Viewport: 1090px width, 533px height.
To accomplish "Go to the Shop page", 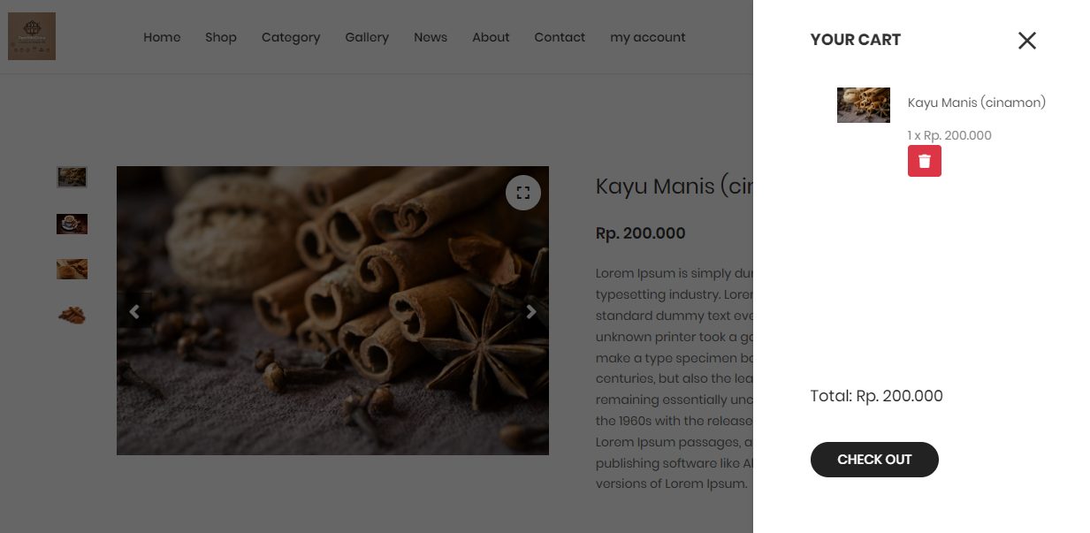I will (221, 37).
